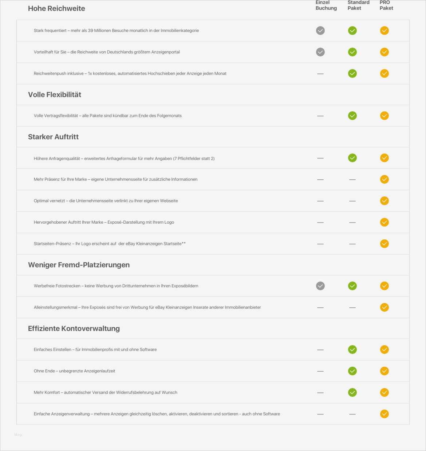Click the orange PRO checkmark for "Volle Vertragsflexibilität"
The image size is (426, 451).
click(x=384, y=116)
